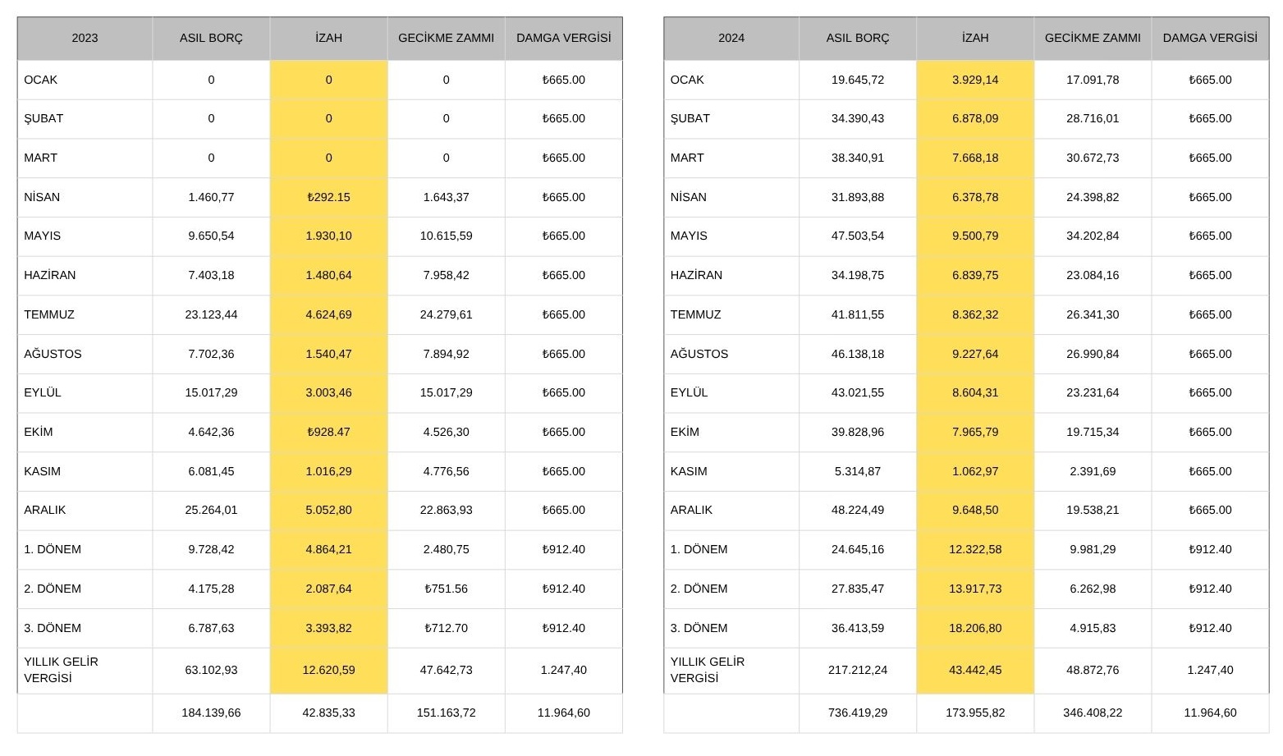Click the 2024 table header cell
This screenshot has height=756, width=1283.
click(731, 38)
